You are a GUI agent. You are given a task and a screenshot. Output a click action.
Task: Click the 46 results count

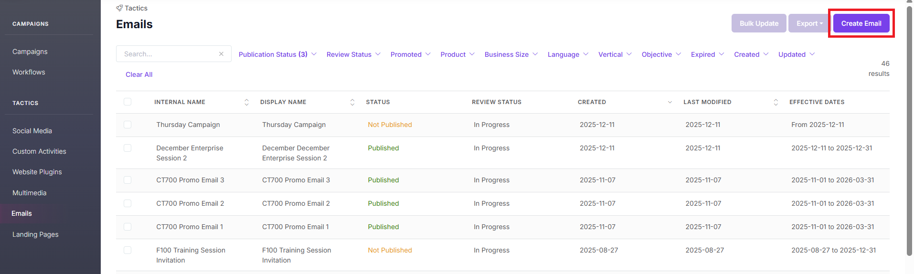click(x=879, y=68)
